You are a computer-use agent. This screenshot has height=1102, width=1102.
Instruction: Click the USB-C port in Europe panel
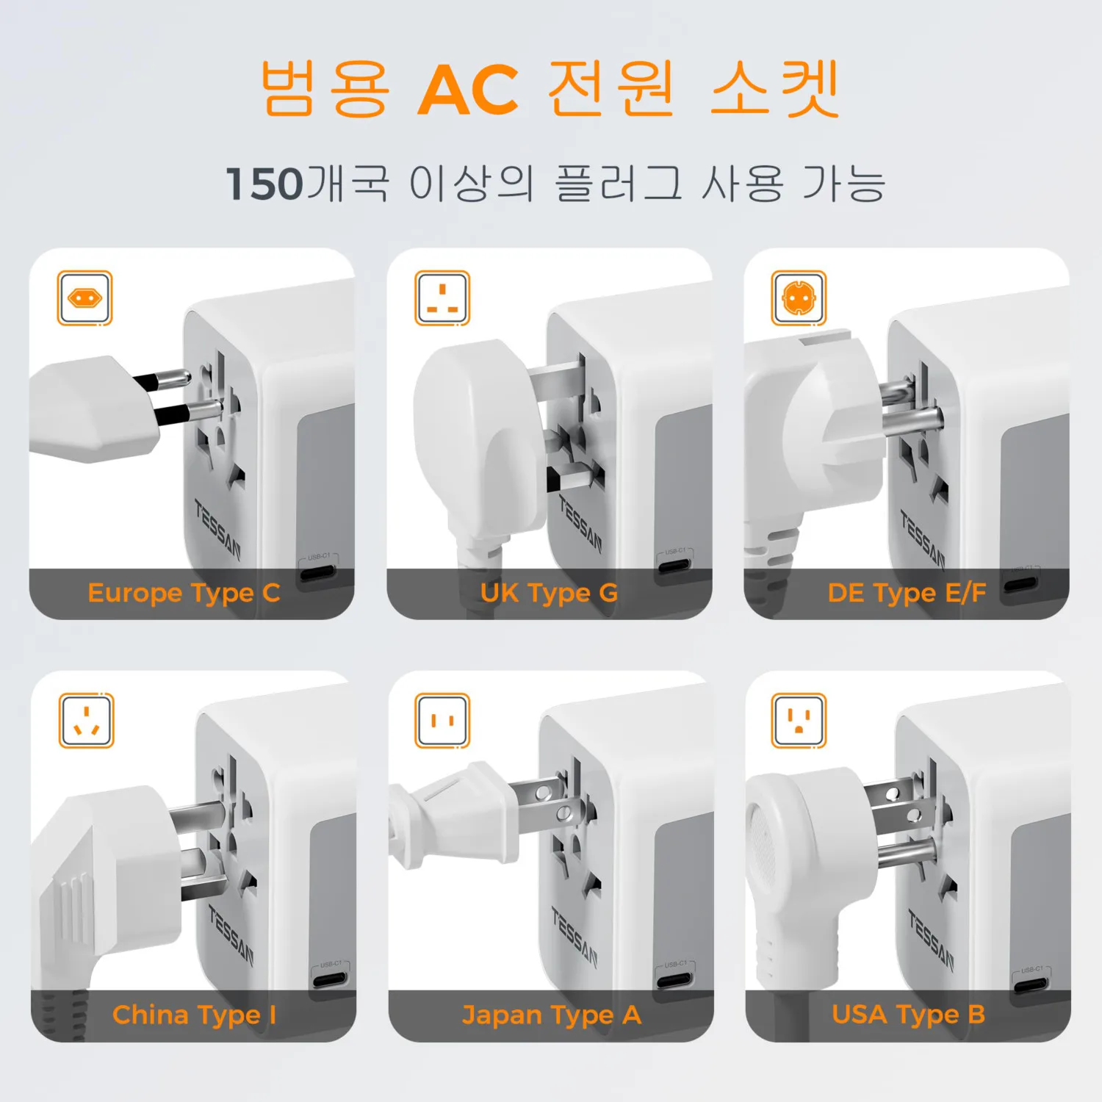click(x=318, y=572)
